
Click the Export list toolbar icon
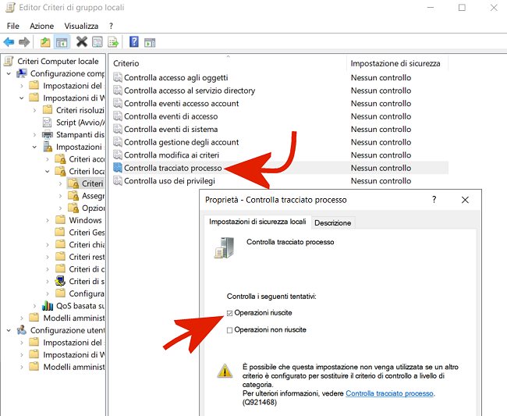[113, 42]
